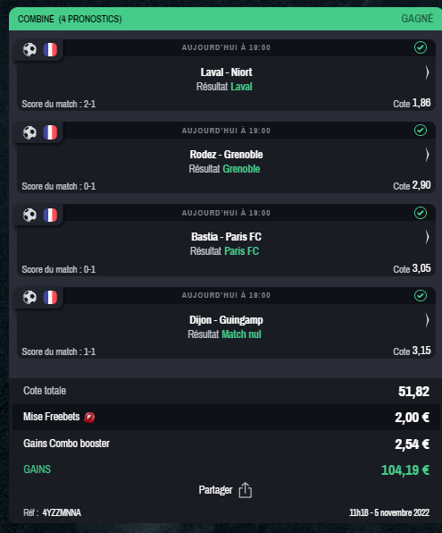The image size is (442, 533).
Task: Click the soccer ball icon for Laval - Niort
Action: 29,49
